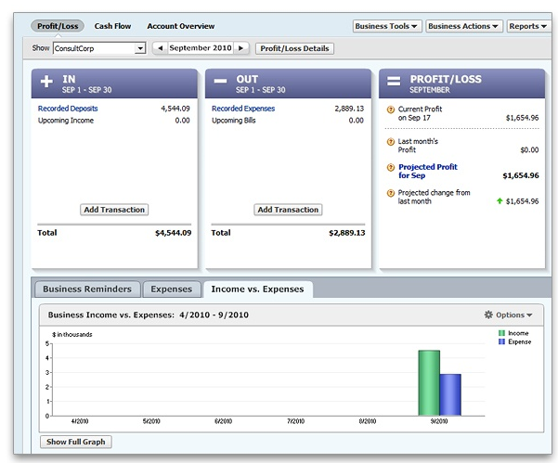Image resolution: width=558 pixels, height=463 pixels.
Task: Click help icon beside Last month's Profit
Action: coord(391,141)
